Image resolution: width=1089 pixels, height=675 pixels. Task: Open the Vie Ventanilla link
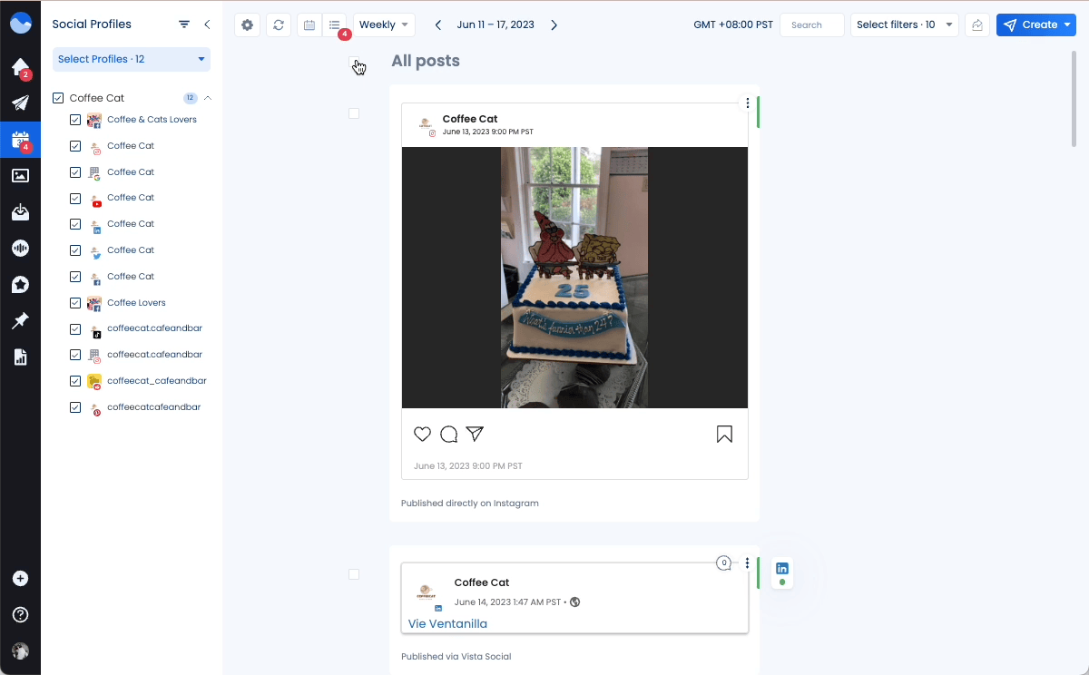click(x=447, y=623)
